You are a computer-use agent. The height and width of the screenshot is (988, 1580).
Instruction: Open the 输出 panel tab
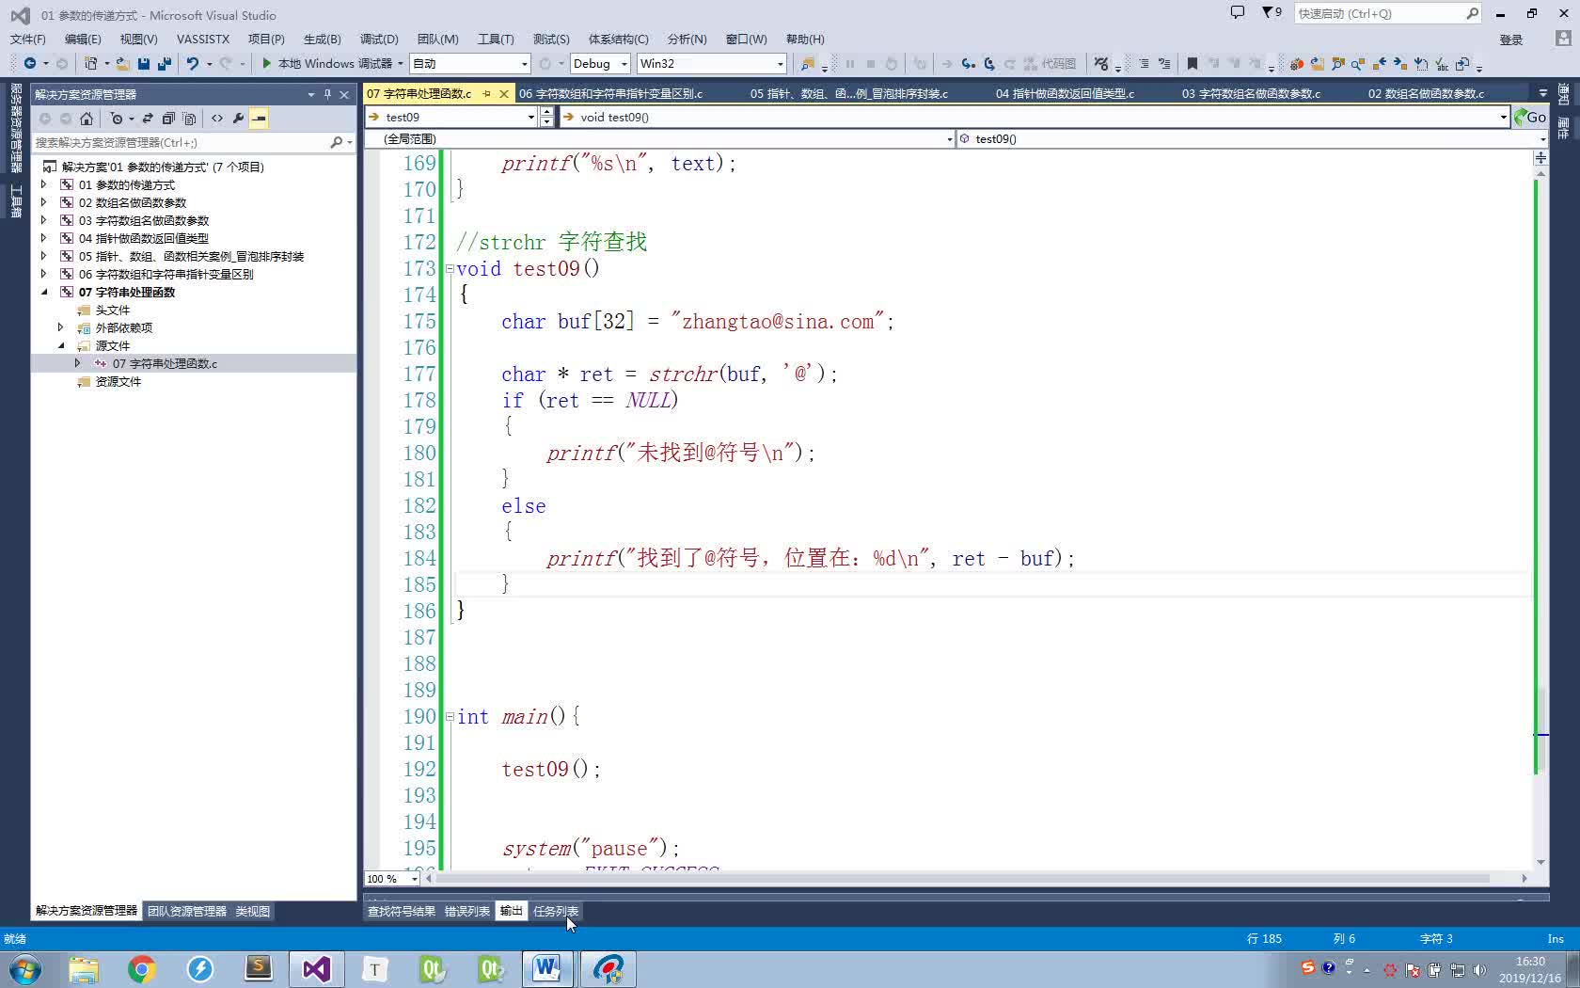point(511,911)
